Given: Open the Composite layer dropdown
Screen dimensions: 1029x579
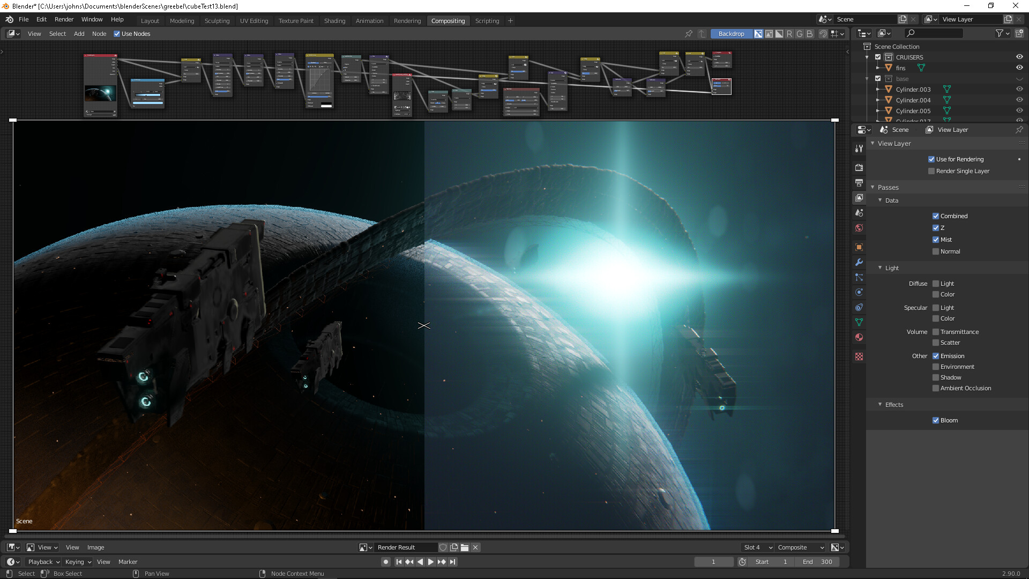Looking at the screenshot, I should pos(800,547).
